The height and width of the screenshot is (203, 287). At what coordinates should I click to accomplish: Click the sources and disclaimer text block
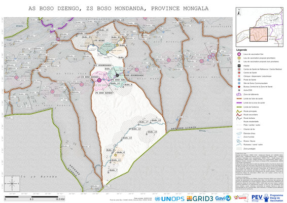(x=259, y=172)
